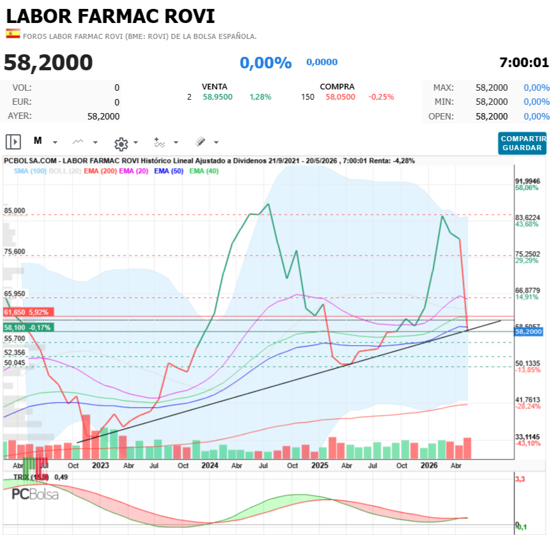Click the LABOR FARMAC ROVI heading
The height and width of the screenshot is (535, 553).
pos(111,16)
